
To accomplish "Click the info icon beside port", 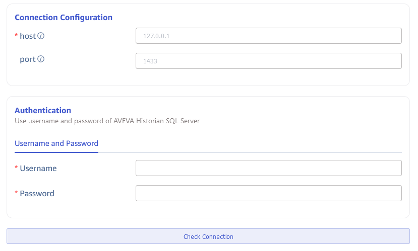I will 41,59.
